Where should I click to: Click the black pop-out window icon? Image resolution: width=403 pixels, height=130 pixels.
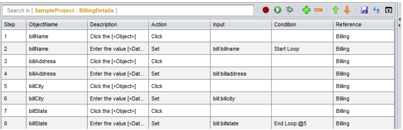(x=388, y=10)
